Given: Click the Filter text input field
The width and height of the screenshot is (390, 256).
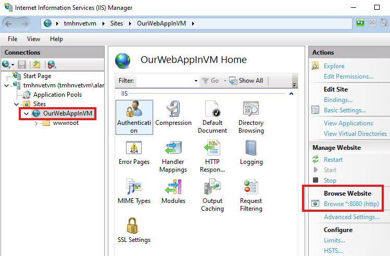Looking at the screenshot, I should (165, 81).
